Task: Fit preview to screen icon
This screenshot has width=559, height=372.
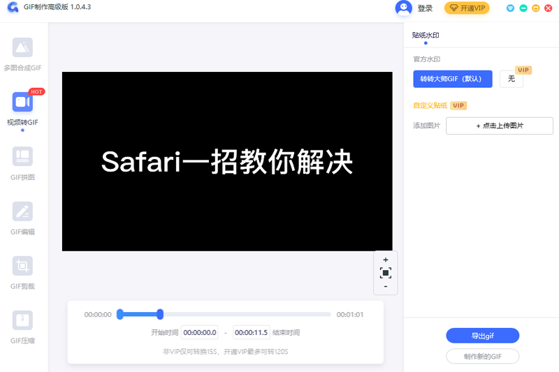Action: (386, 273)
